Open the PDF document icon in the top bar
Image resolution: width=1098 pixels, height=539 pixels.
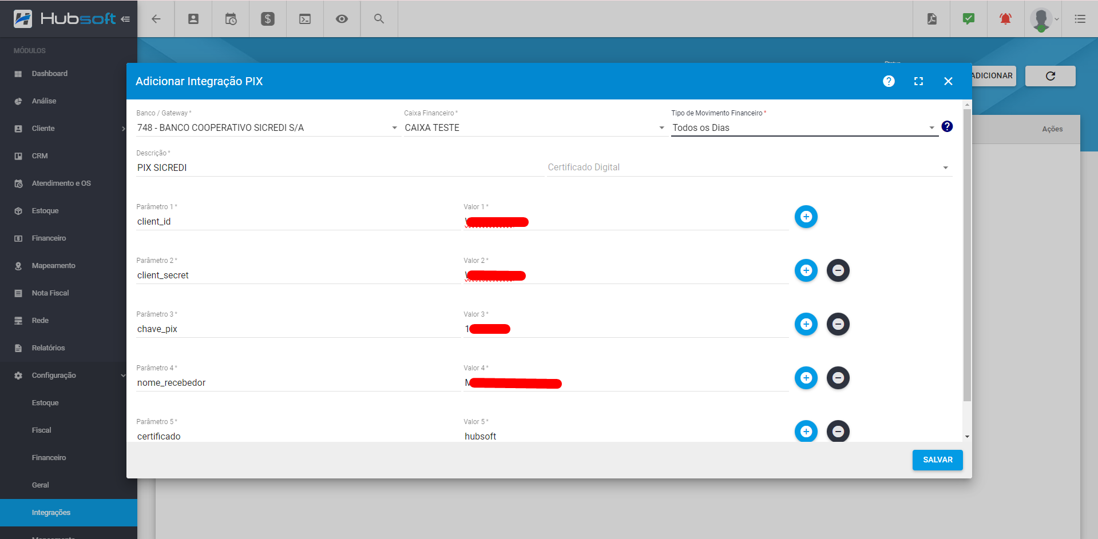click(x=932, y=19)
